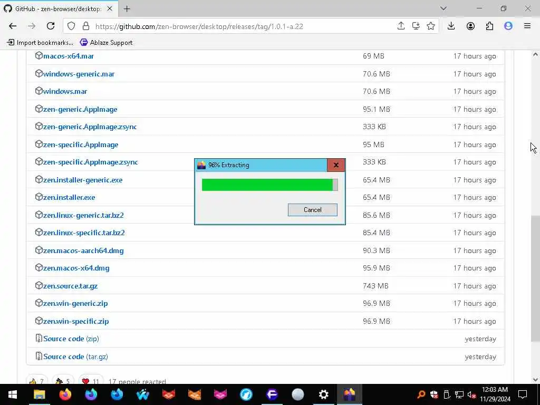540x405 pixels.
Task: Download windows-generic.mar asset
Action: click(x=79, y=74)
